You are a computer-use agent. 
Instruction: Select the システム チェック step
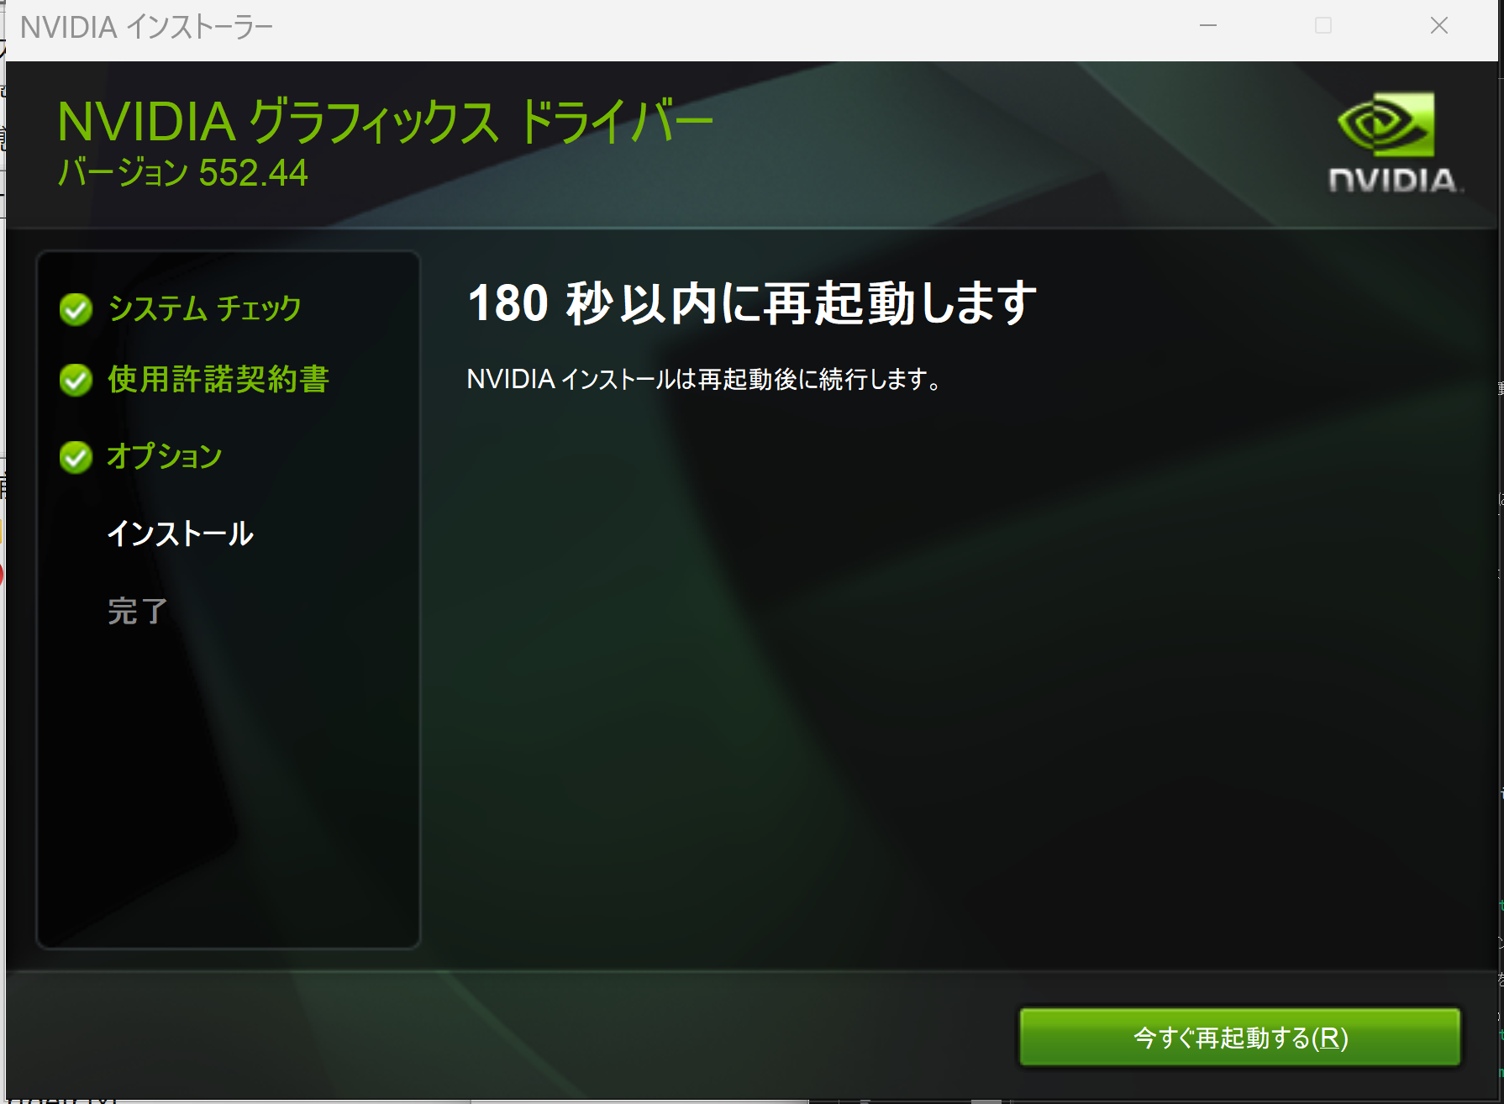click(x=204, y=308)
